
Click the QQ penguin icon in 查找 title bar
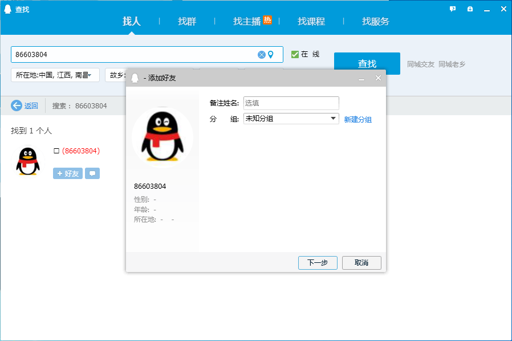(7, 9)
